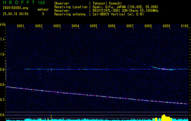Image resolution: width=191 pixels, height=121 pixels.
Task: Click the Receiving antenna label
Action: point(70,14)
